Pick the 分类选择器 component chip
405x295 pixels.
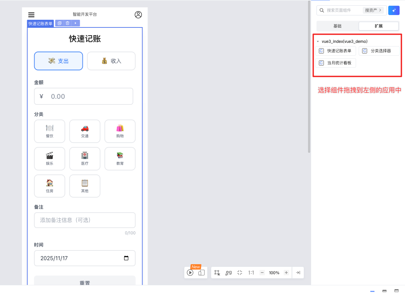tap(379, 51)
